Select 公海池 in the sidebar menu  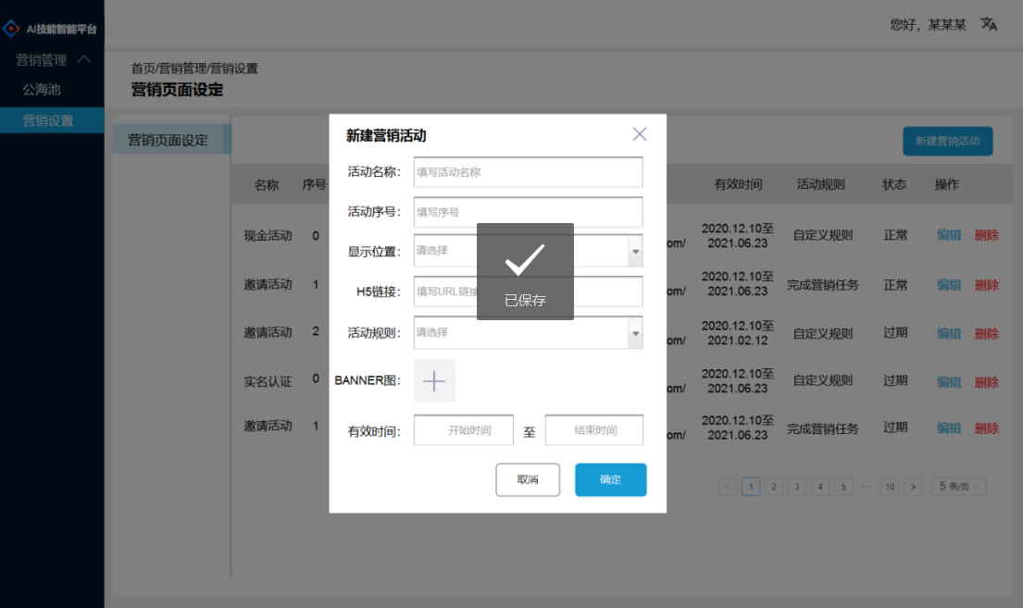point(41,90)
